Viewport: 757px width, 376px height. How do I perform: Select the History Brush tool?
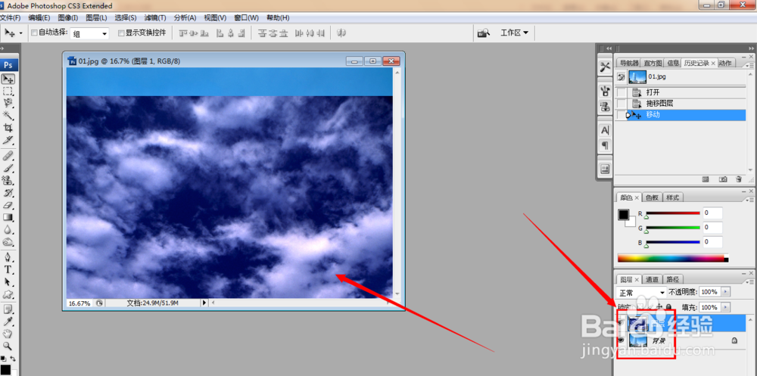[x=8, y=193]
